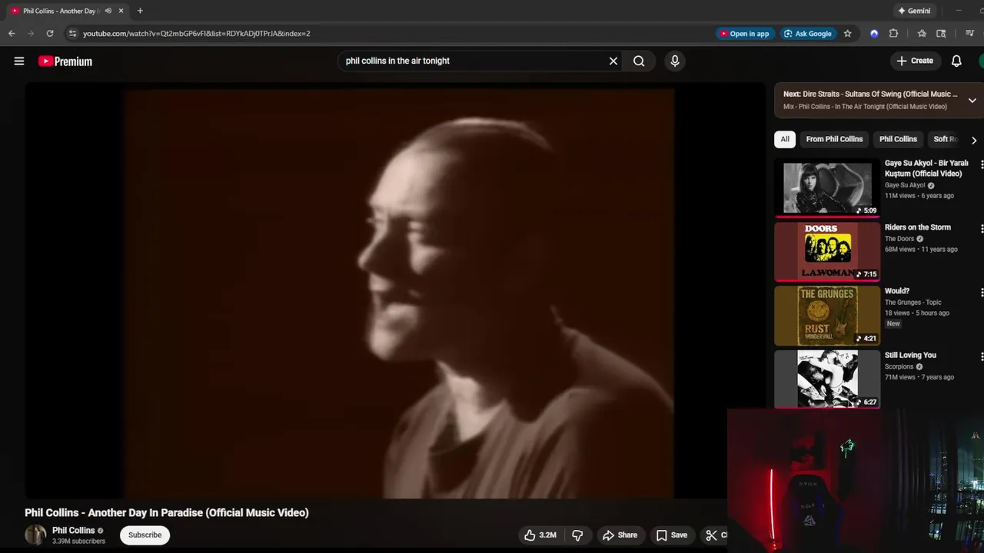Open Scorpions Still Loving You thumbnail

click(827, 379)
